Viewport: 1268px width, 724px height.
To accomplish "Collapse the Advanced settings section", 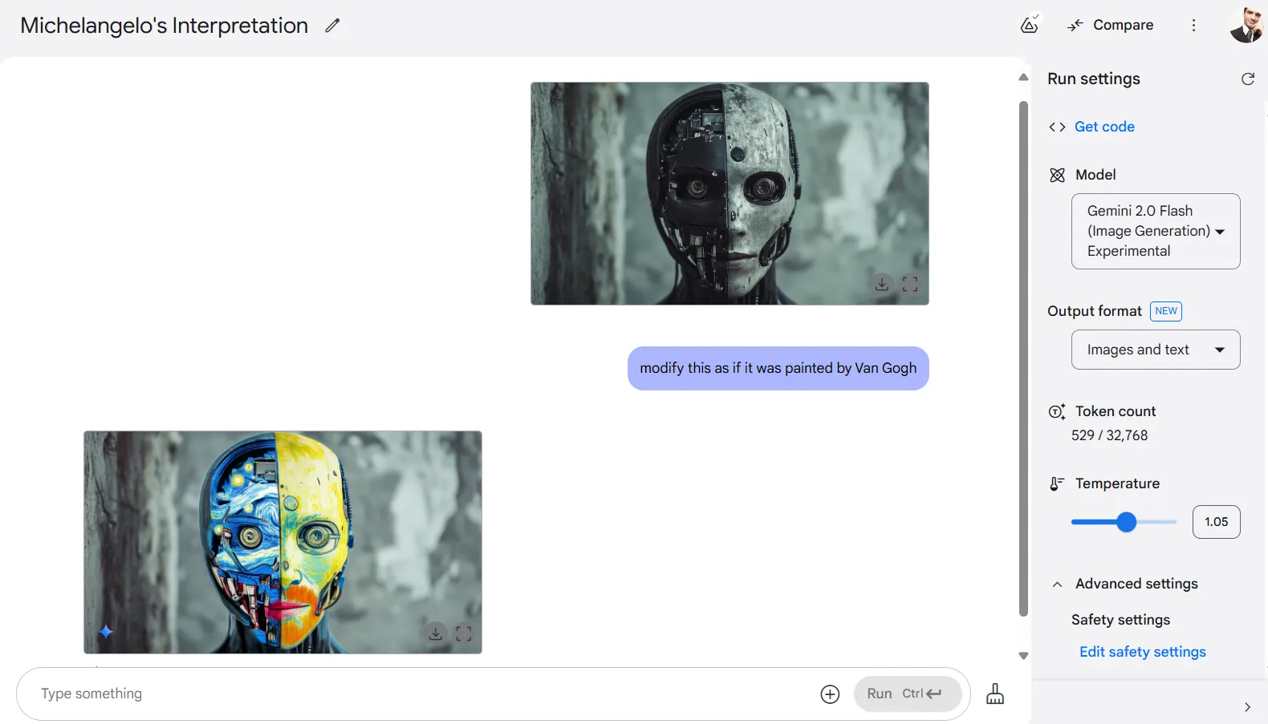I will [1058, 584].
